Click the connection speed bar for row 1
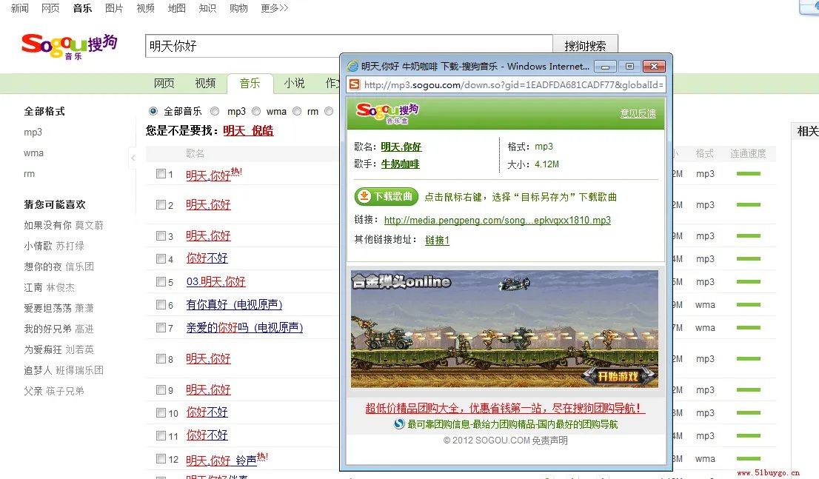Image resolution: width=819 pixels, height=479 pixels. tap(748, 174)
